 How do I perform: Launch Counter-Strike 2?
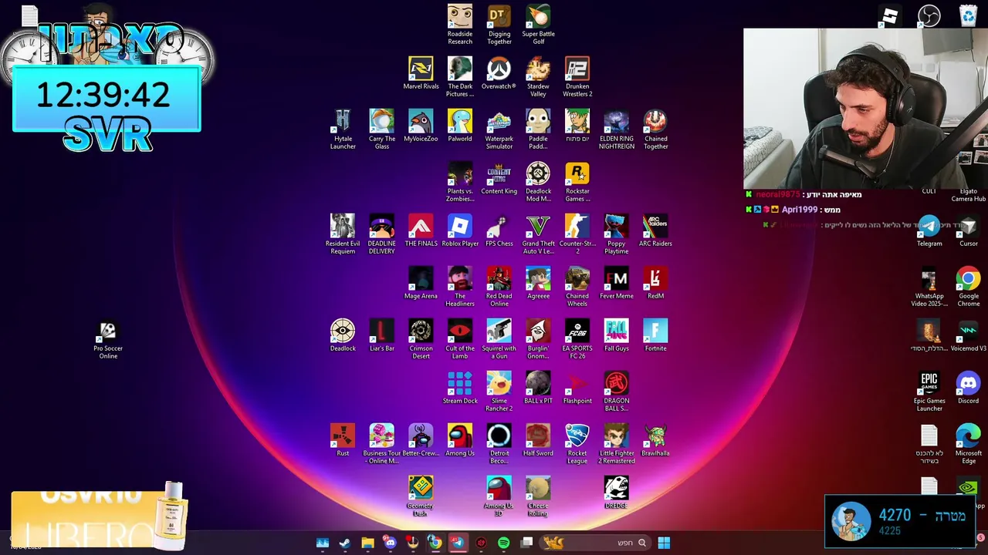pos(577,234)
